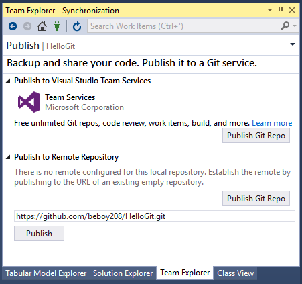
Task: Switch to Solution Explorer tab
Action: [x=123, y=273]
